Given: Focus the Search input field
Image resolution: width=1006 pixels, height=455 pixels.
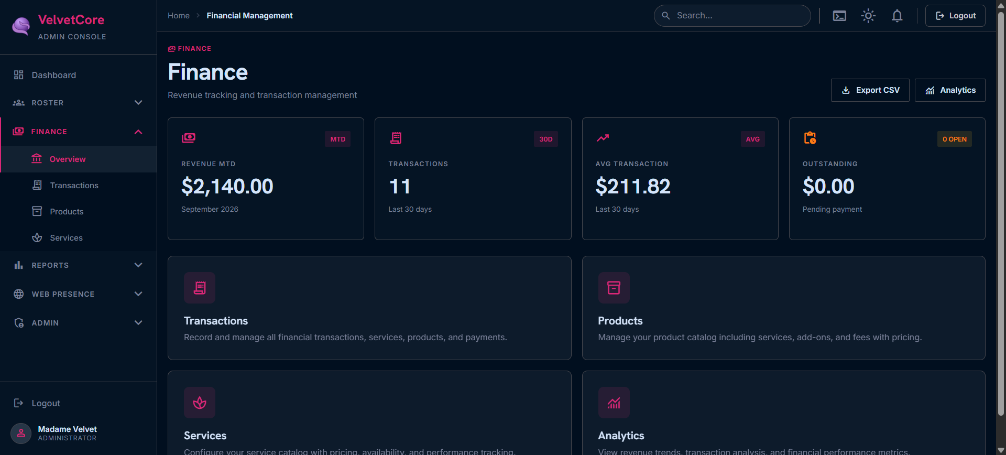Looking at the screenshot, I should click(x=732, y=16).
